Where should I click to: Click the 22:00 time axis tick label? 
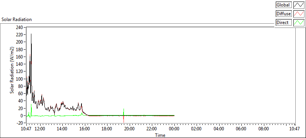(x=152, y=129)
